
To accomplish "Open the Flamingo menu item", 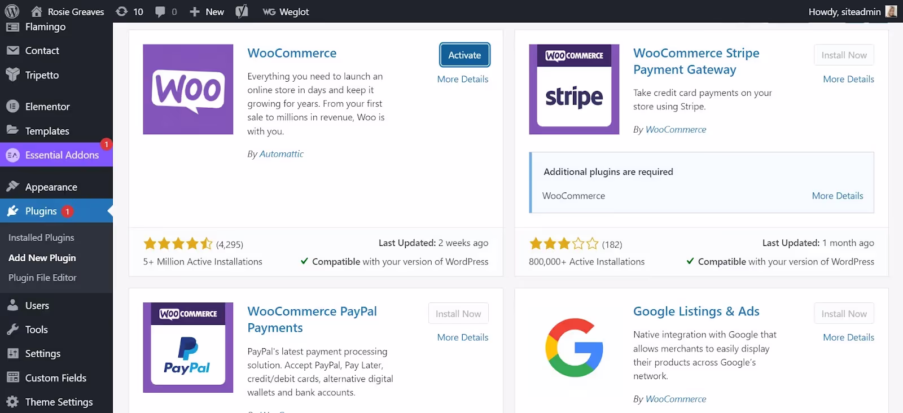I will [45, 27].
